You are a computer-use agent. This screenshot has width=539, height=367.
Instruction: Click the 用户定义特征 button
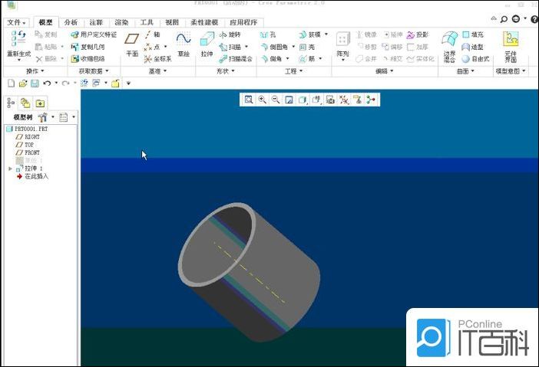pos(94,34)
